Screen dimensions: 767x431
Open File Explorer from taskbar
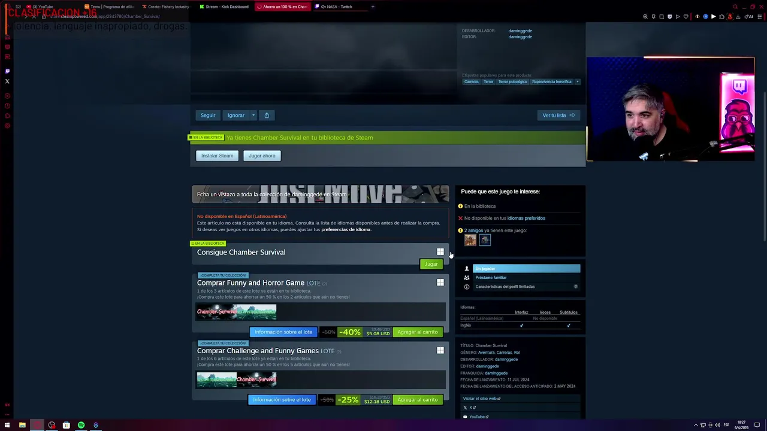22,425
